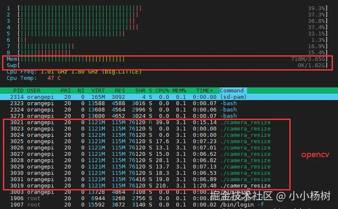Image resolution: width=338 pixels, height=209 pixels.
Task: Click the PRI column header
Action: [x=66, y=91]
